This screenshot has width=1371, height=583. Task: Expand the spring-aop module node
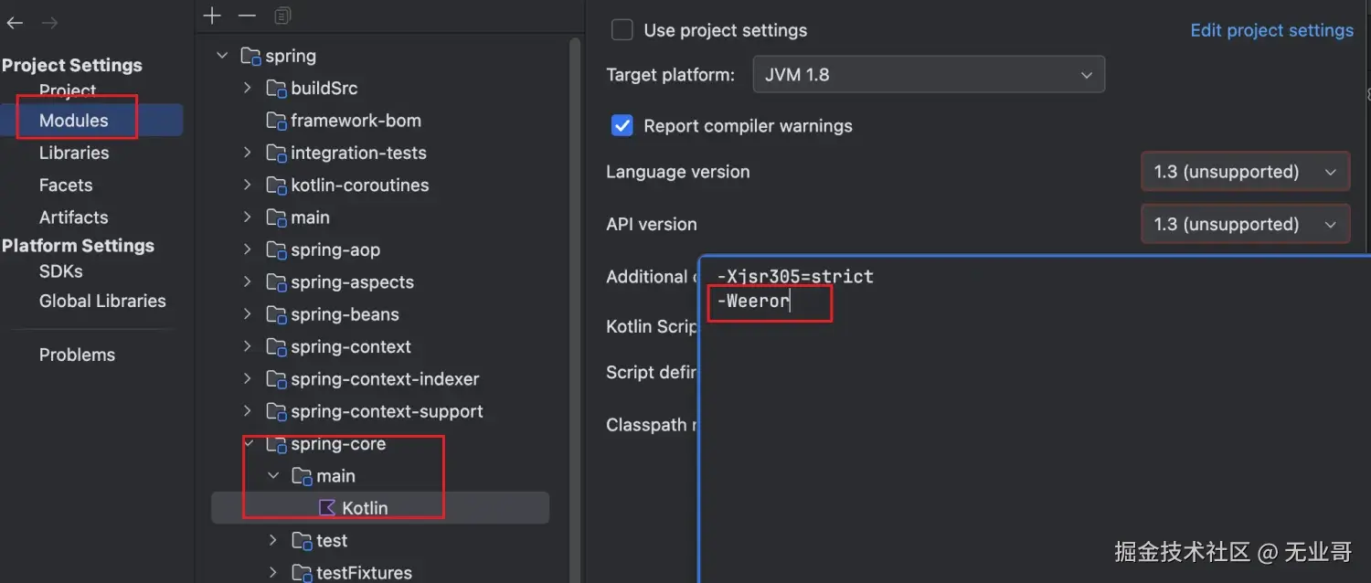pyautogui.click(x=248, y=250)
